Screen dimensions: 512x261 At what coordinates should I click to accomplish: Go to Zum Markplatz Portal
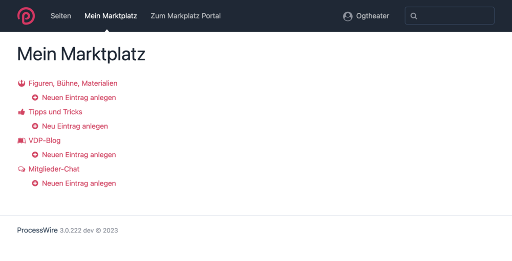pyautogui.click(x=185, y=16)
